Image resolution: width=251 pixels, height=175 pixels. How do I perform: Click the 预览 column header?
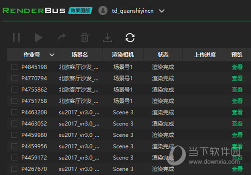(x=237, y=55)
